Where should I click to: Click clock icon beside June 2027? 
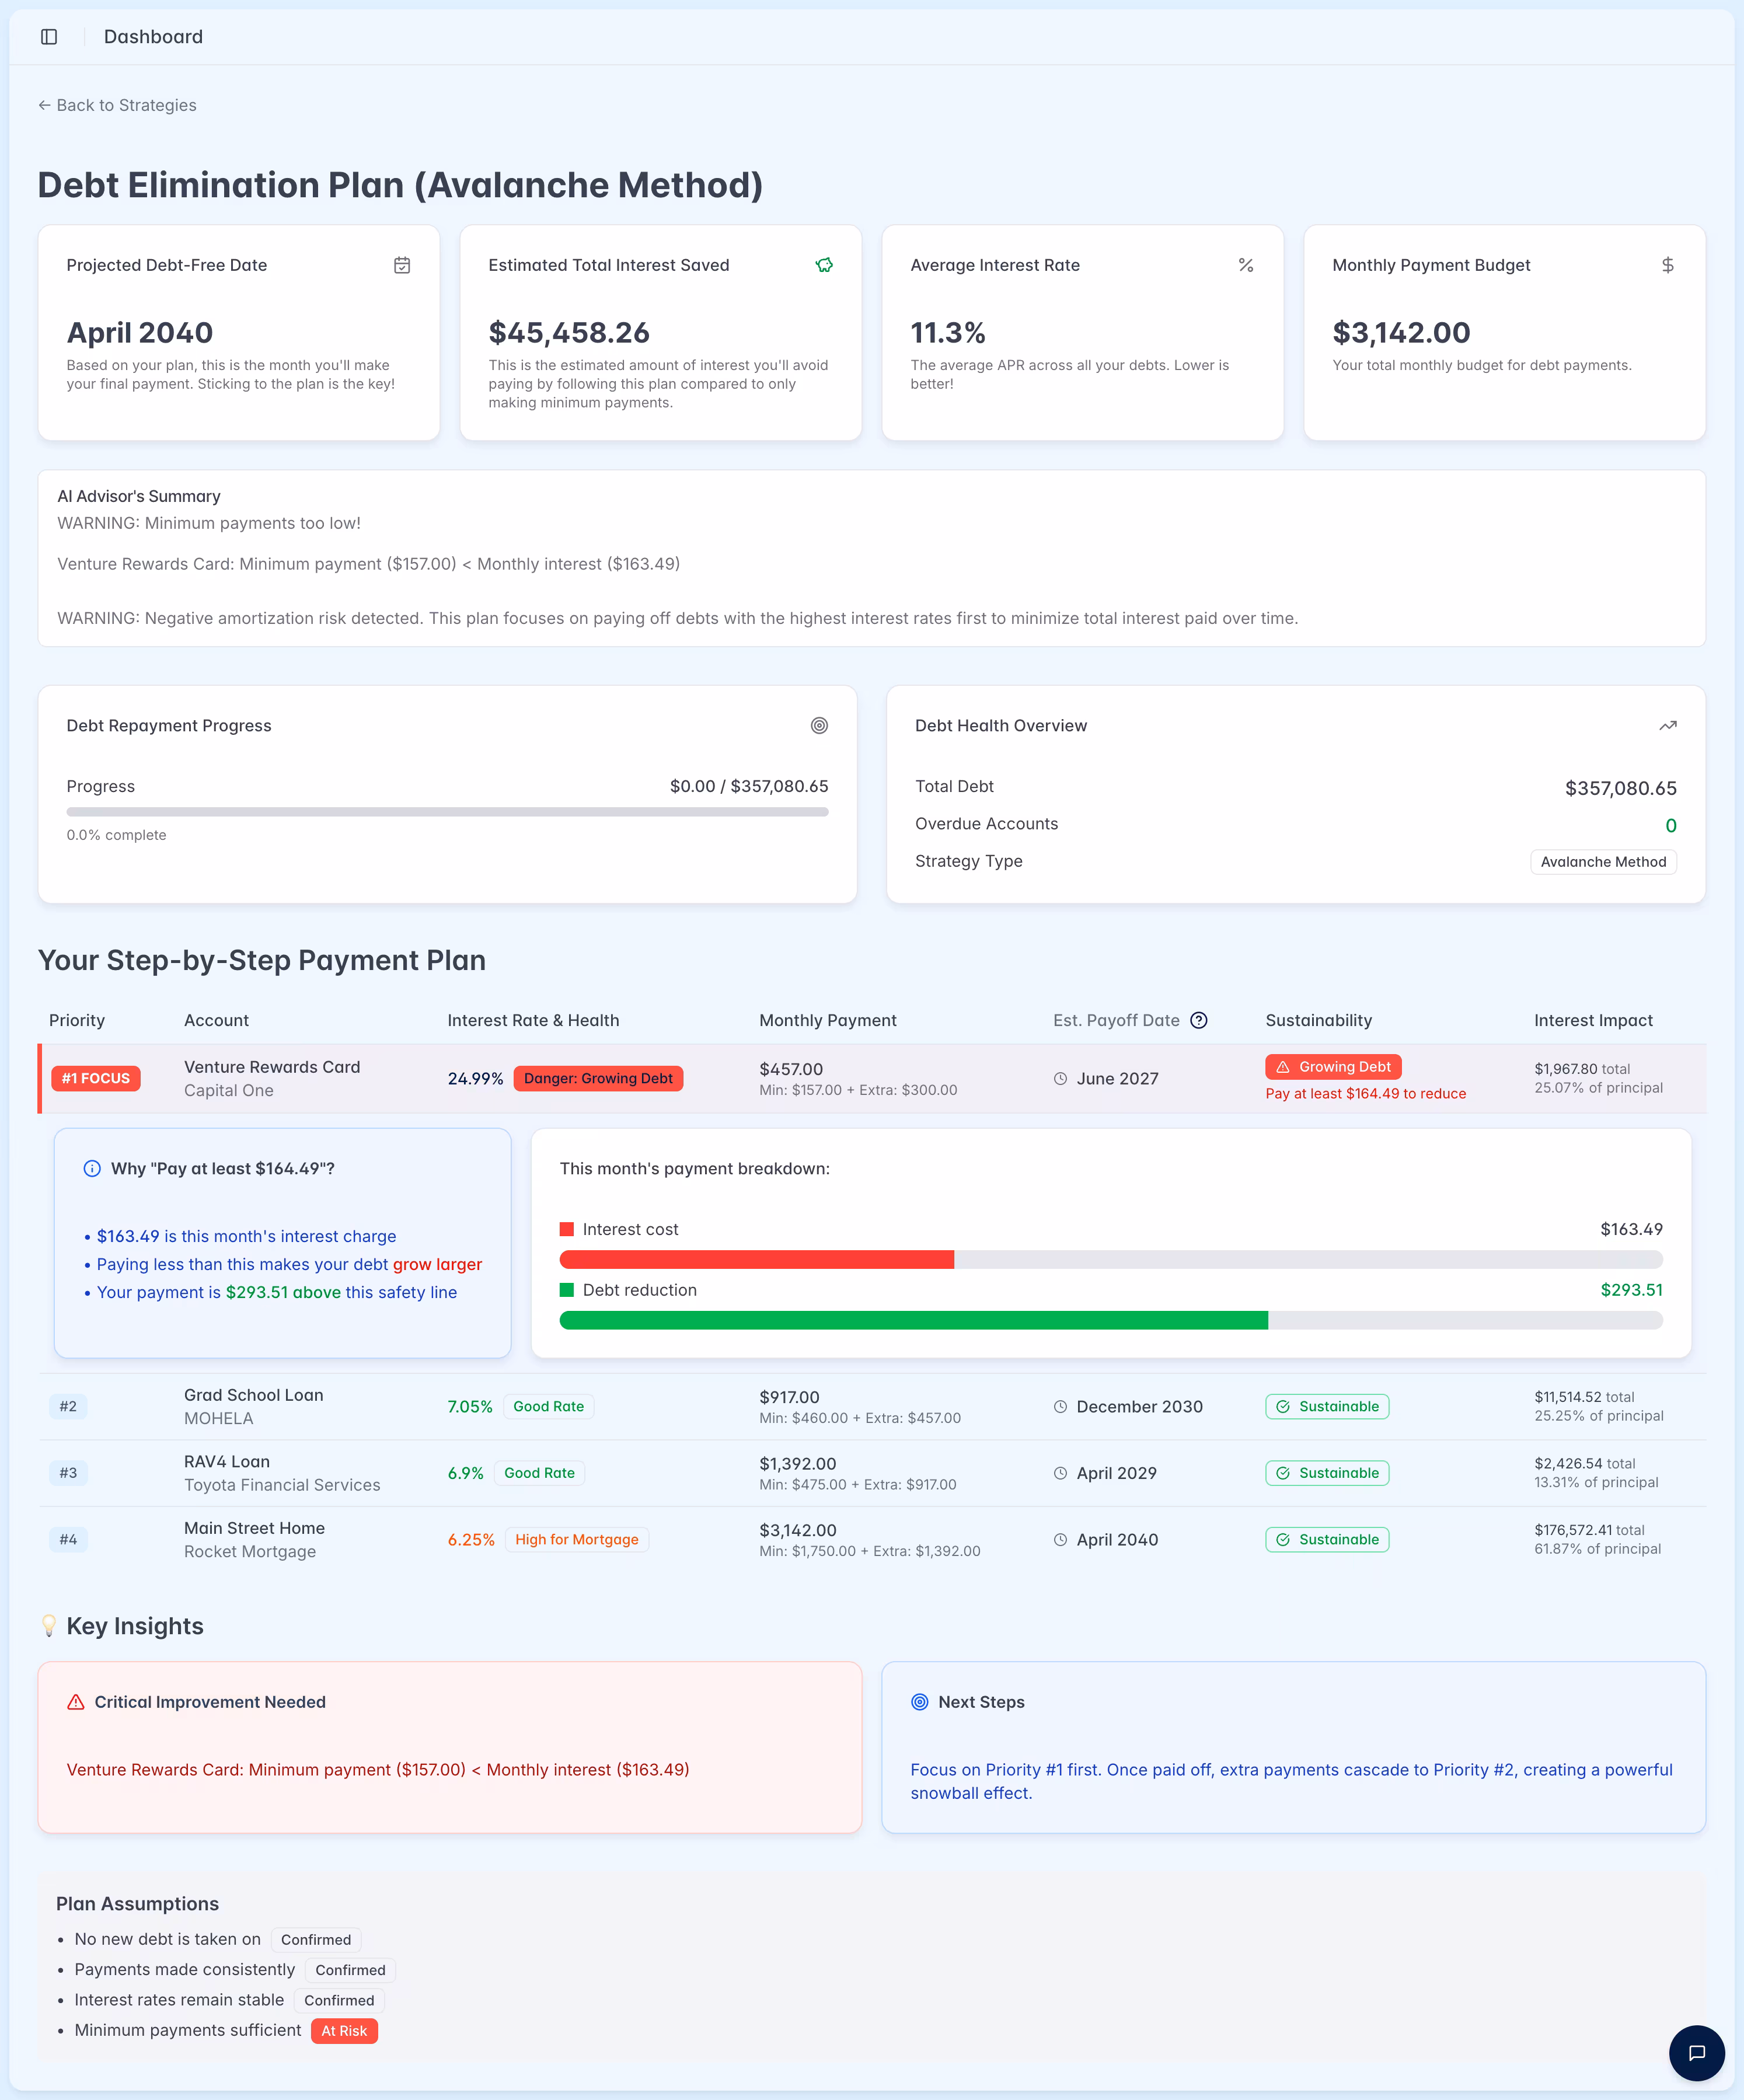[1060, 1079]
